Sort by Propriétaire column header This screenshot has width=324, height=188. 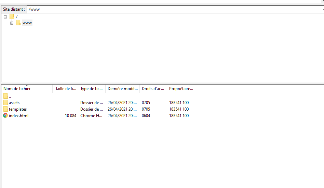pyautogui.click(x=181, y=89)
